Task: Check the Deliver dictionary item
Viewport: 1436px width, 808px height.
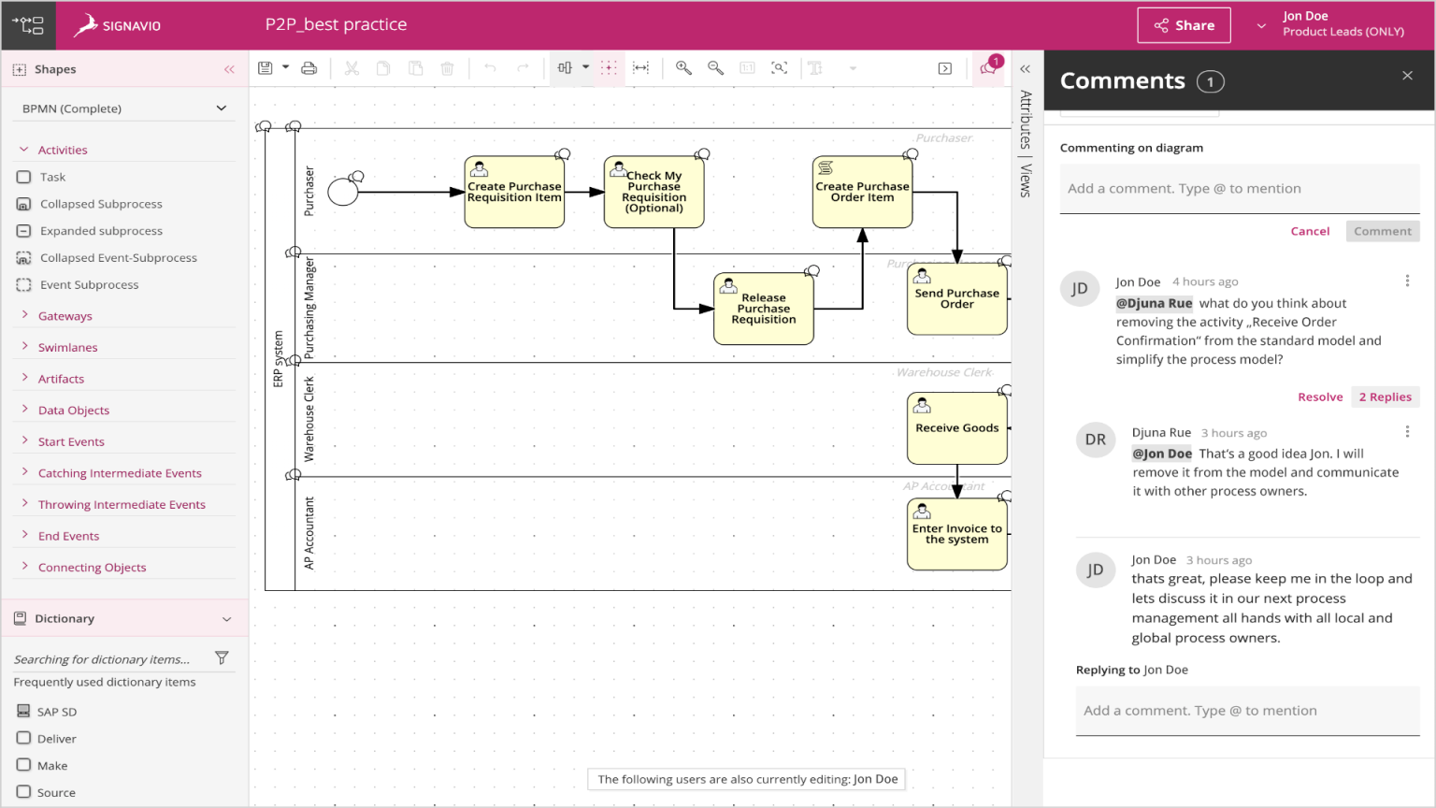Action: point(24,739)
